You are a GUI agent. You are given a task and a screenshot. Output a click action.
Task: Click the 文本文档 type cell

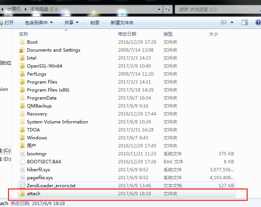pos(173,185)
